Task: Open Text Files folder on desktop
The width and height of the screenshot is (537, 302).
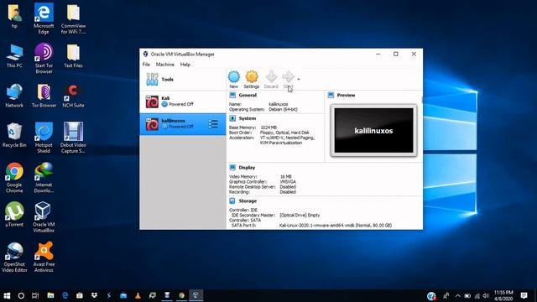Action: (x=73, y=56)
